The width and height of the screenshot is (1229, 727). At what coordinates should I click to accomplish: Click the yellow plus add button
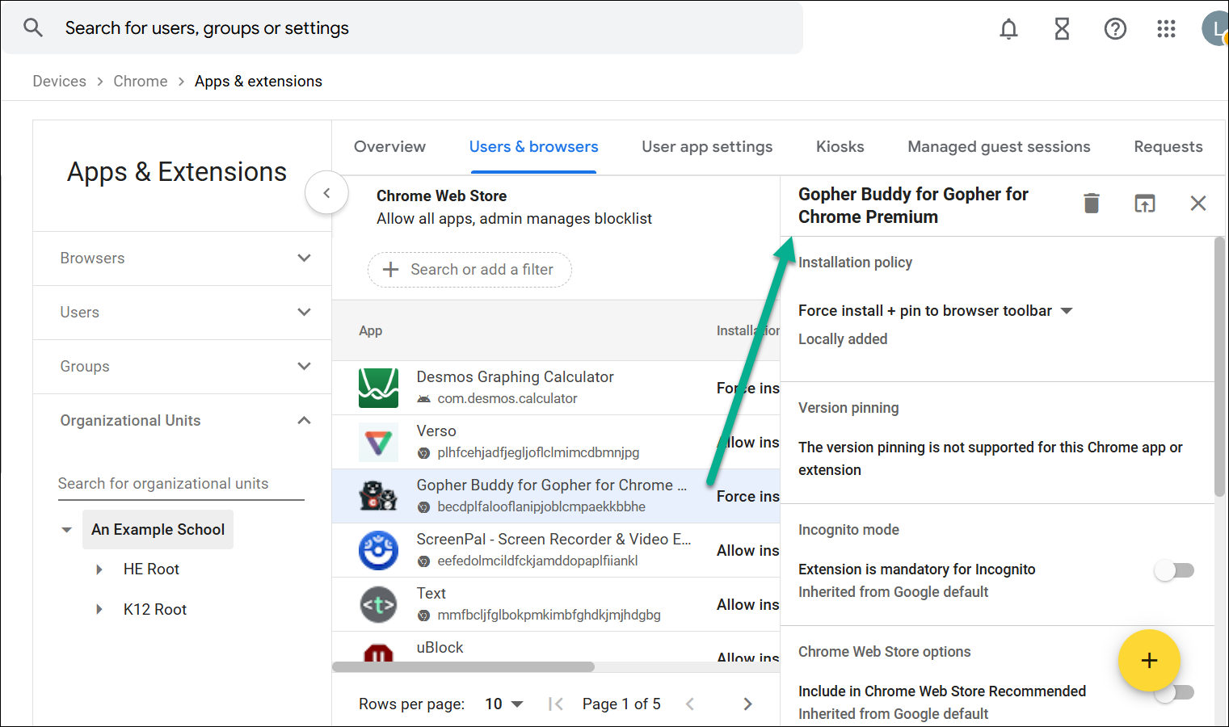tap(1149, 661)
